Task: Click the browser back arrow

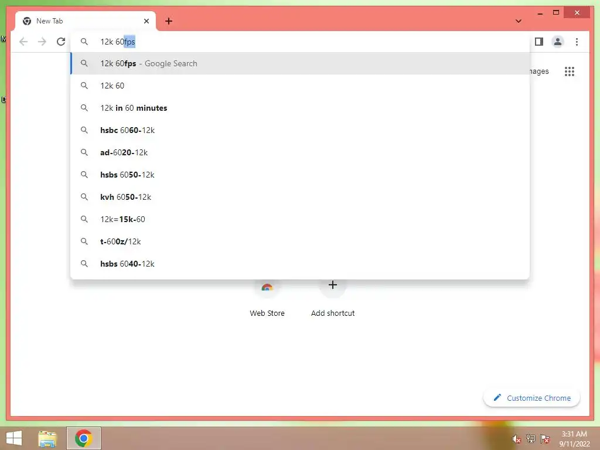Action: [x=23, y=42]
